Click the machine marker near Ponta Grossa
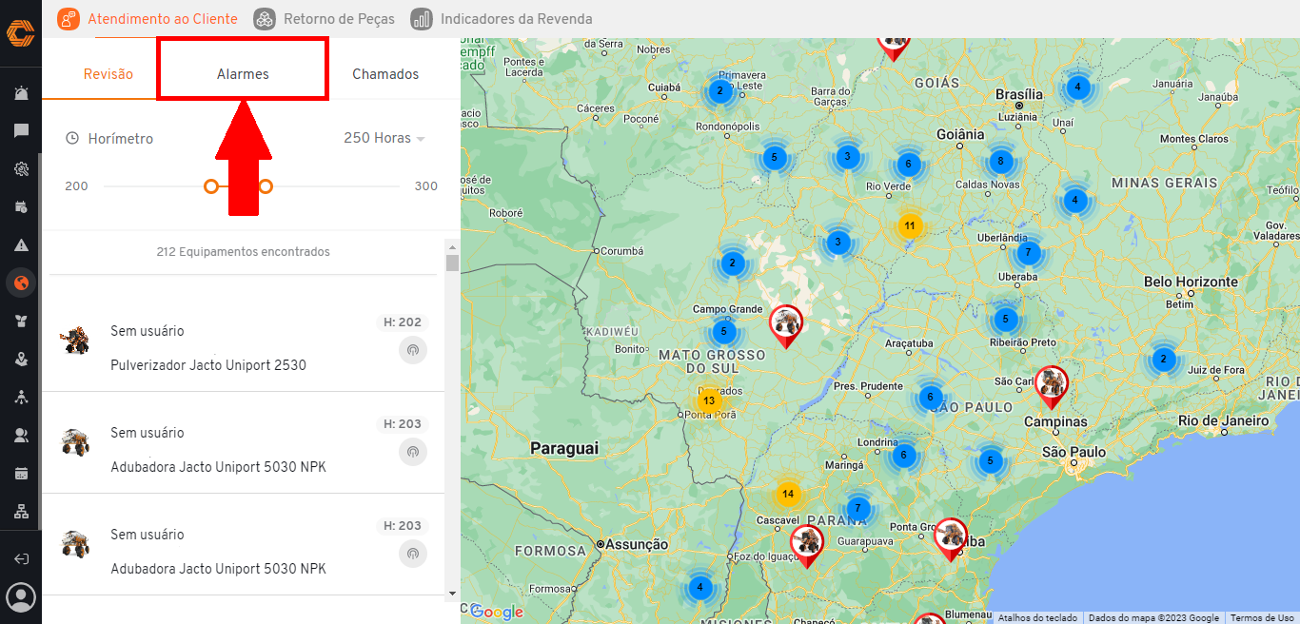The width and height of the screenshot is (1300, 624). click(x=951, y=538)
